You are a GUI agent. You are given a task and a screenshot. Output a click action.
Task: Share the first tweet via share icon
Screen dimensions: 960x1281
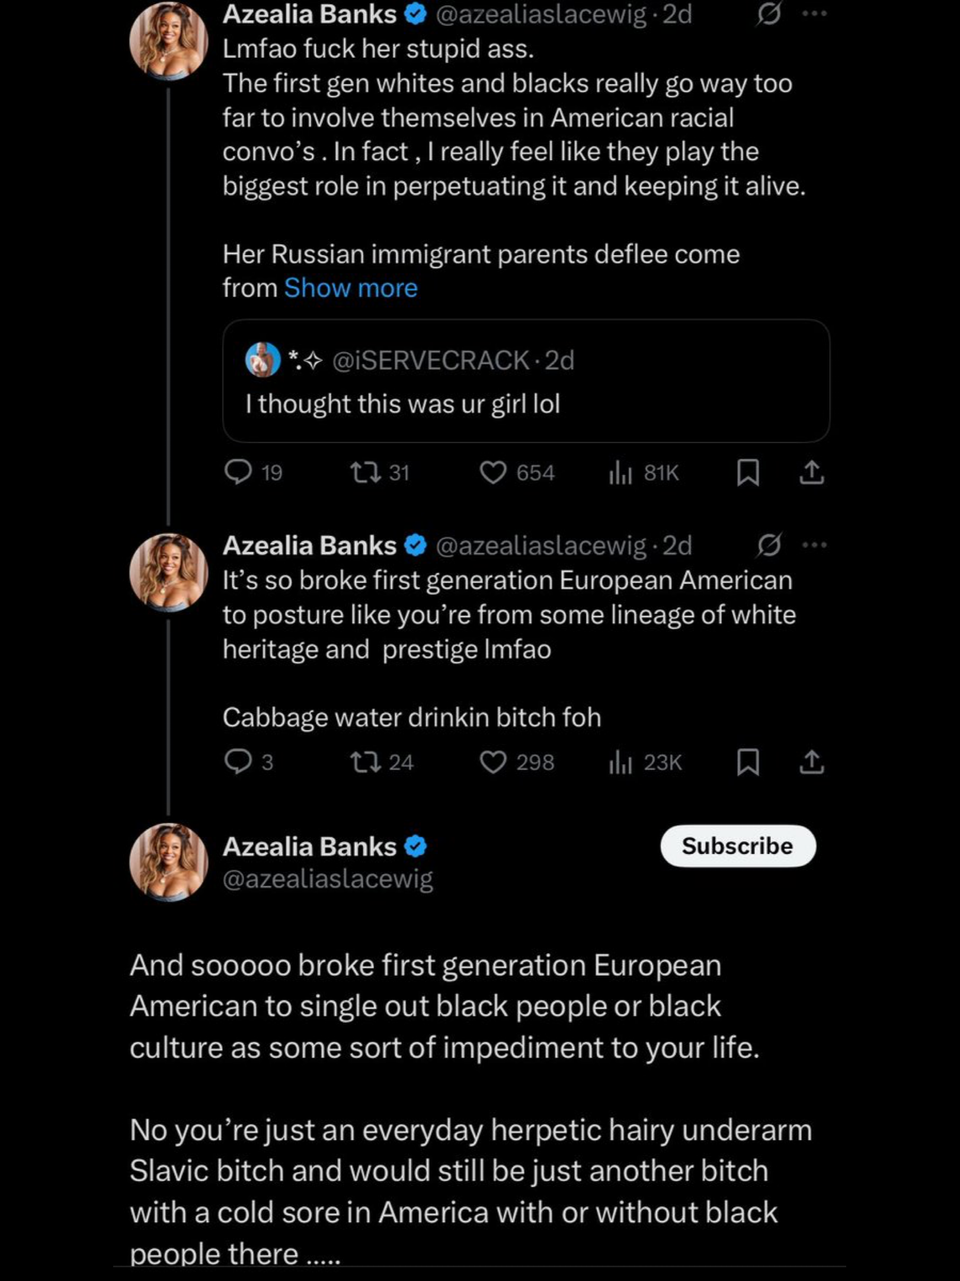click(811, 473)
